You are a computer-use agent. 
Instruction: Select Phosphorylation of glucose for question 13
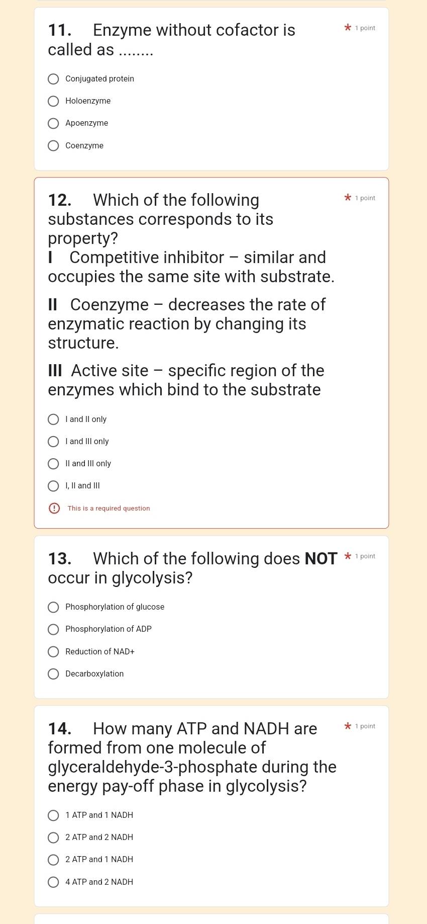(x=53, y=607)
